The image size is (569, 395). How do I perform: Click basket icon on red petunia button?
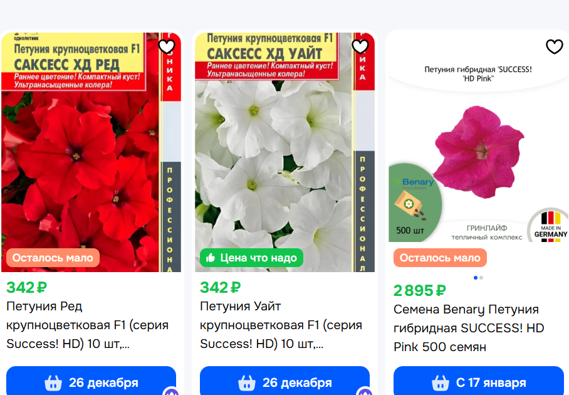point(53,382)
